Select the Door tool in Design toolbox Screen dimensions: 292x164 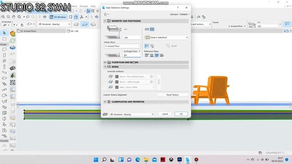point(4,55)
